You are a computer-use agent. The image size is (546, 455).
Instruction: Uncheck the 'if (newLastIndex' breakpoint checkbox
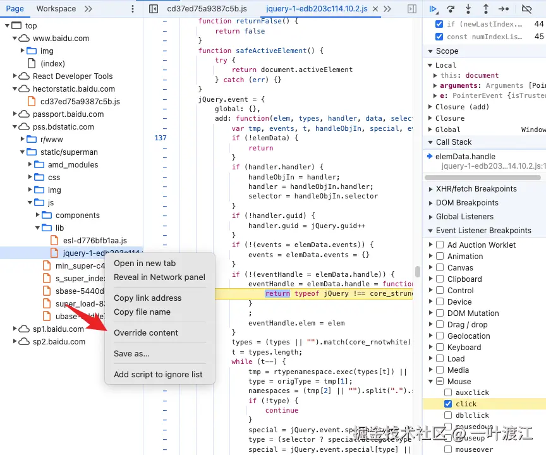[439, 24]
